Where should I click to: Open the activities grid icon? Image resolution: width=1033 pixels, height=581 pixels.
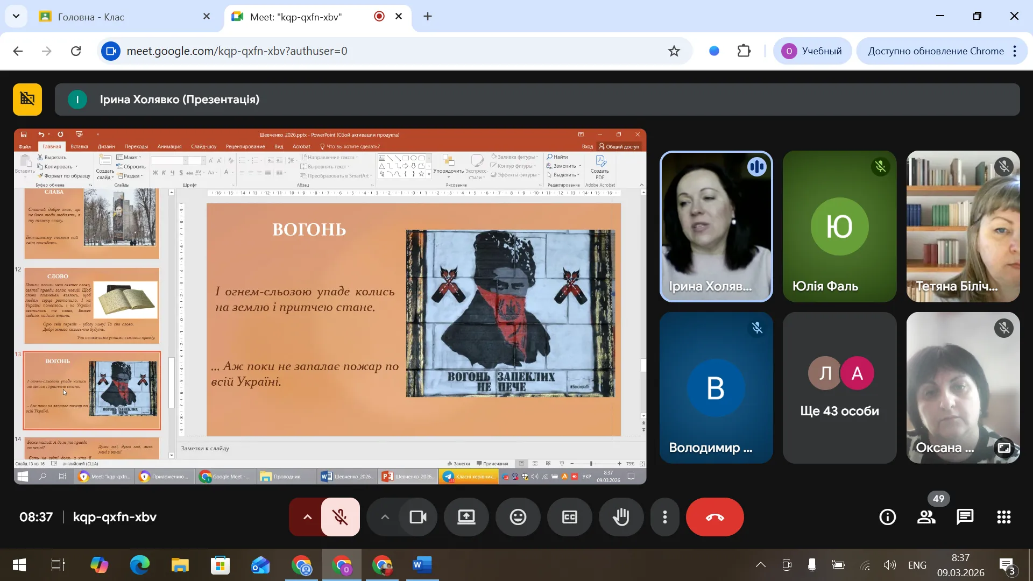(x=1003, y=518)
